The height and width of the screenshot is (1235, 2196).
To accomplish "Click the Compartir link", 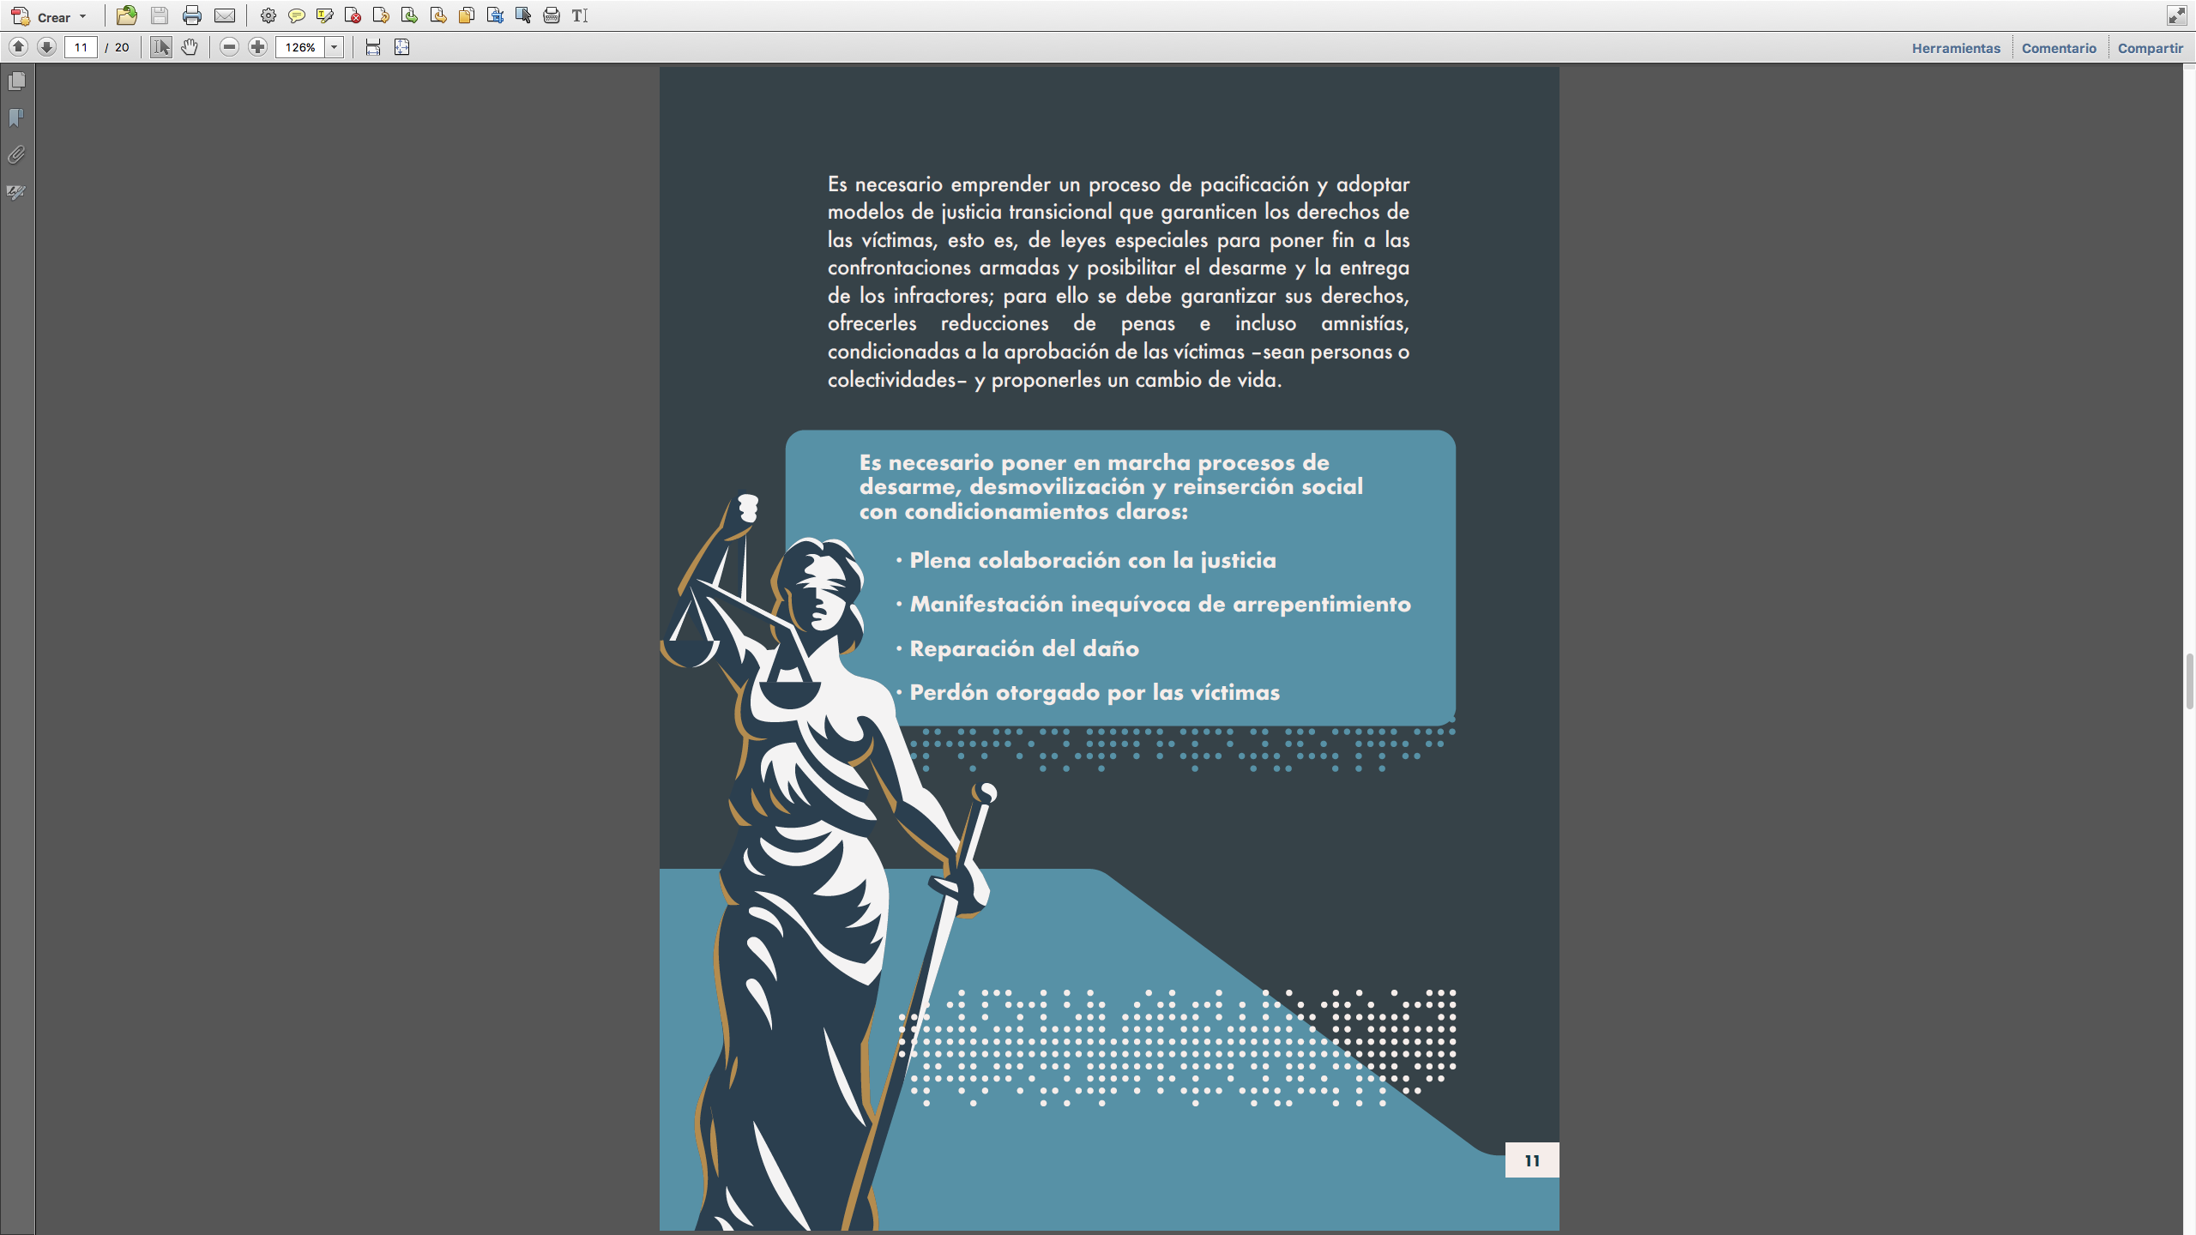I will [2150, 48].
